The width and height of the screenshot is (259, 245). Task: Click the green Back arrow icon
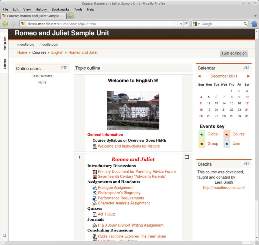click(5, 24)
